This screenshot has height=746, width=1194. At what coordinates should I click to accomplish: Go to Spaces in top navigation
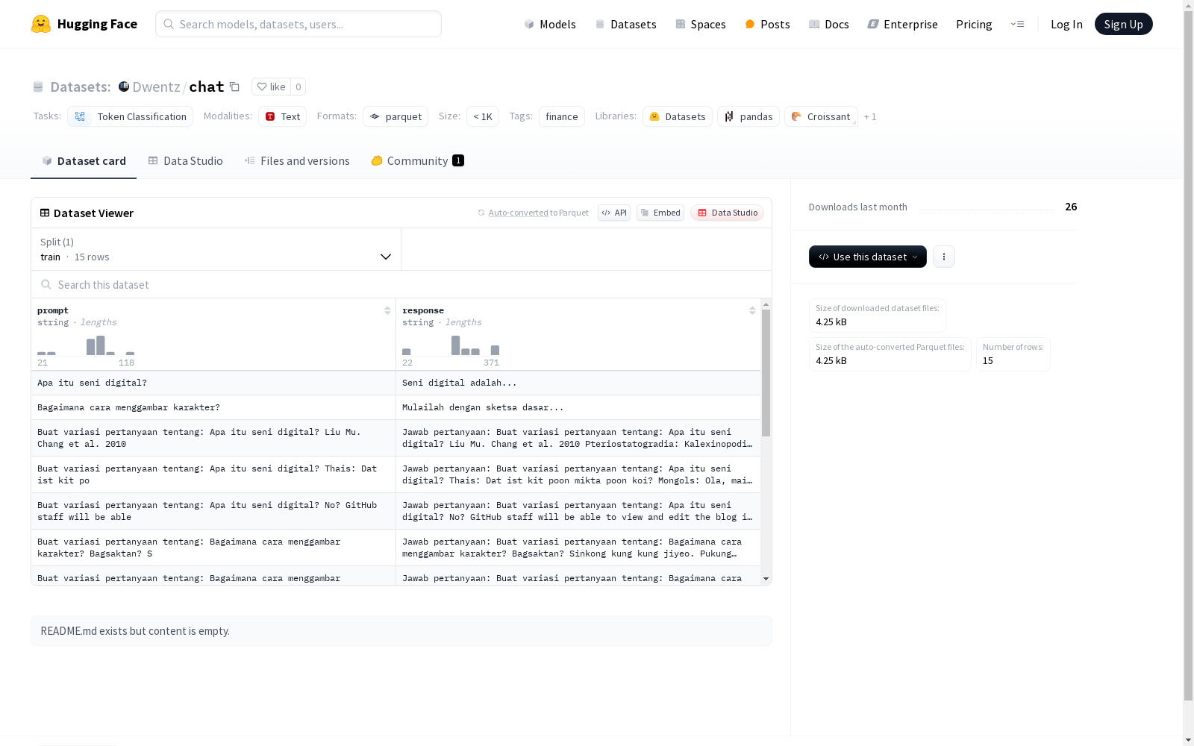tap(700, 24)
